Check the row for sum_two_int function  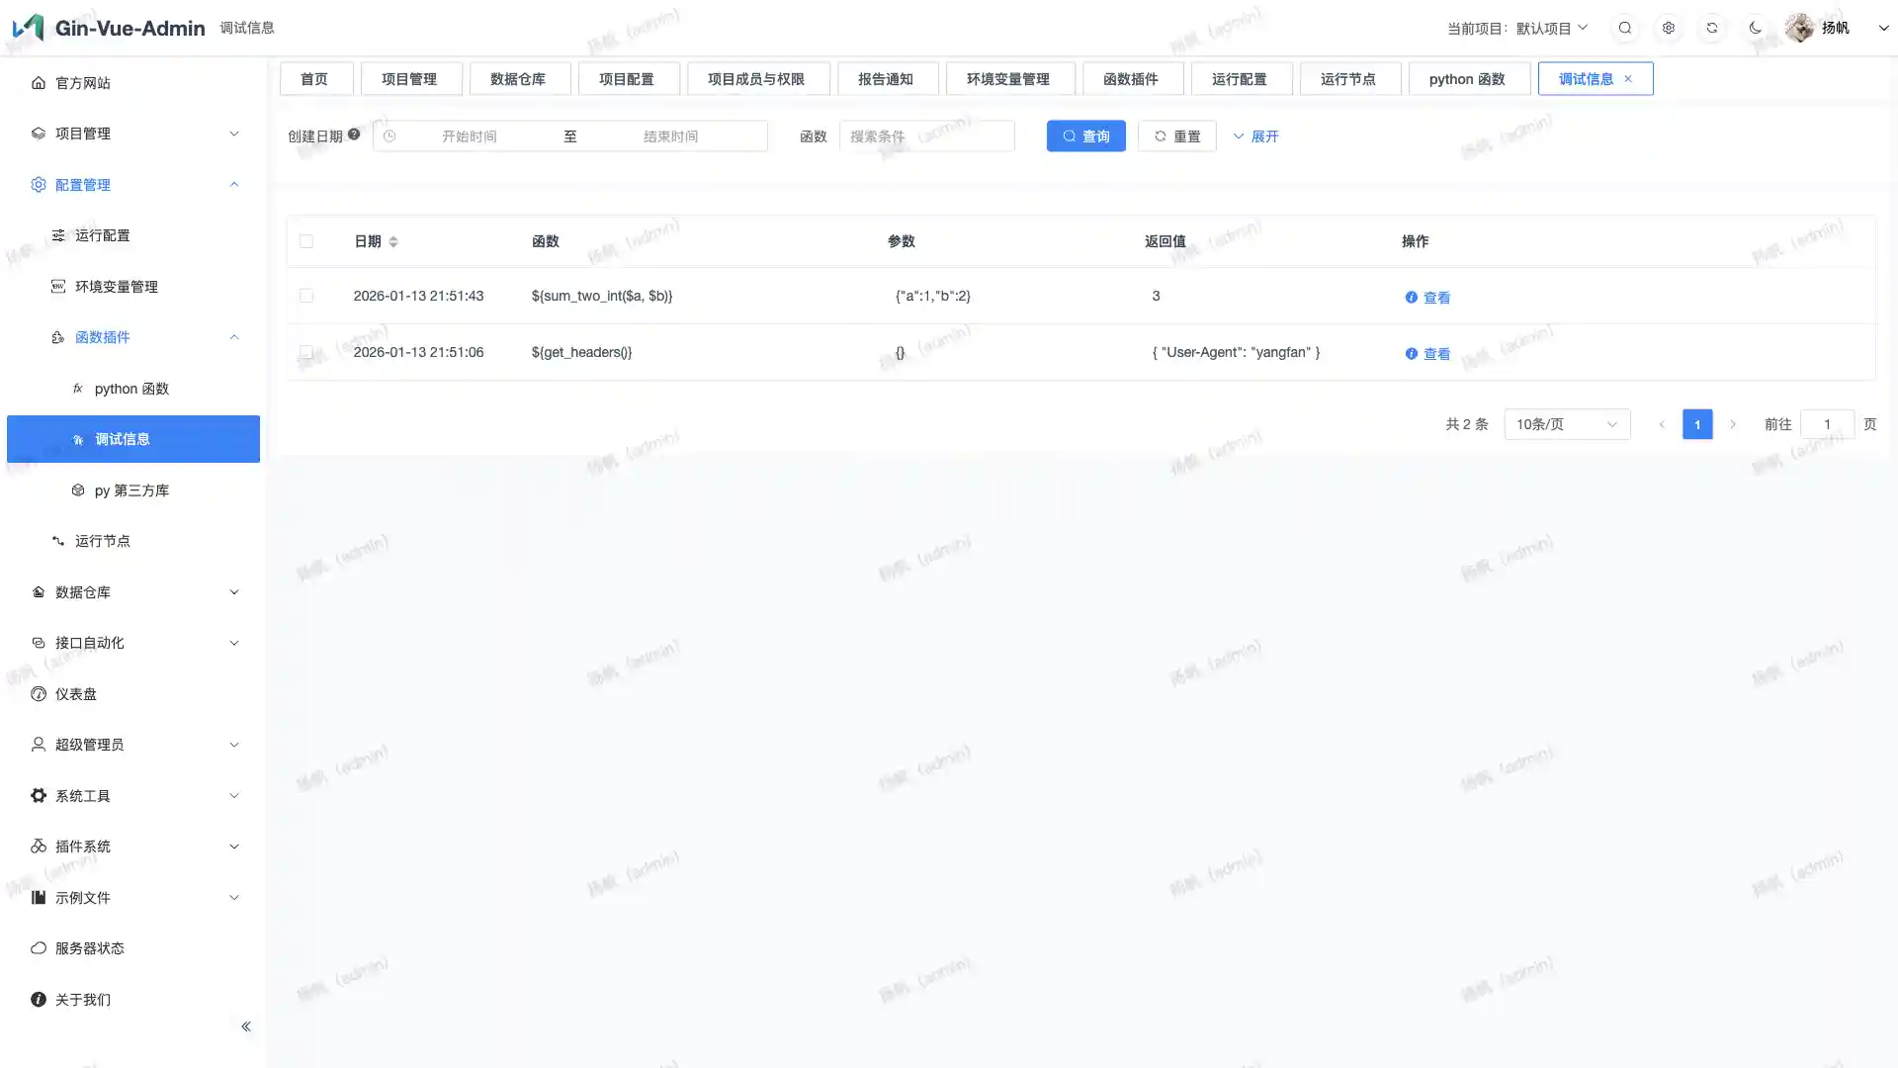[x=306, y=296]
